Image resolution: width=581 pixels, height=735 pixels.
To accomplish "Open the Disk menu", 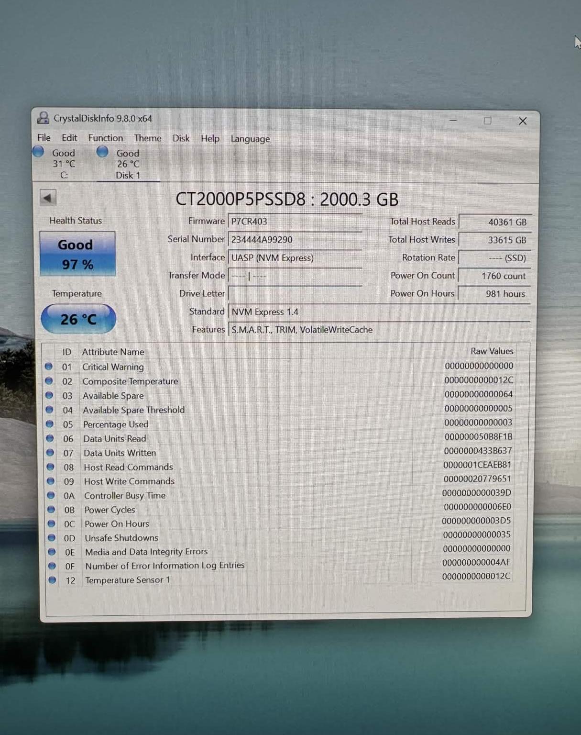I will click(181, 138).
